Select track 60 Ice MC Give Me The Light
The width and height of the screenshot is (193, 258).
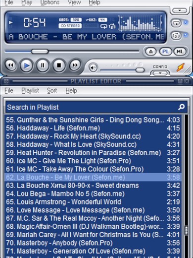click(x=93, y=161)
